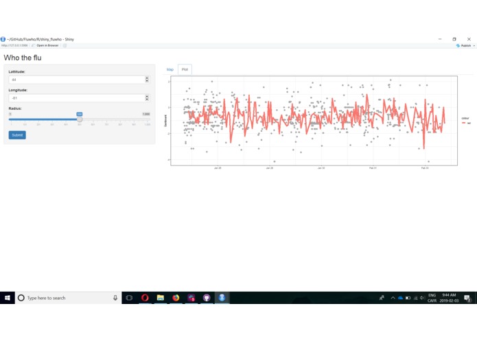This screenshot has height=339, width=477.
Task: Click the Type here to search box
Action: point(68,298)
